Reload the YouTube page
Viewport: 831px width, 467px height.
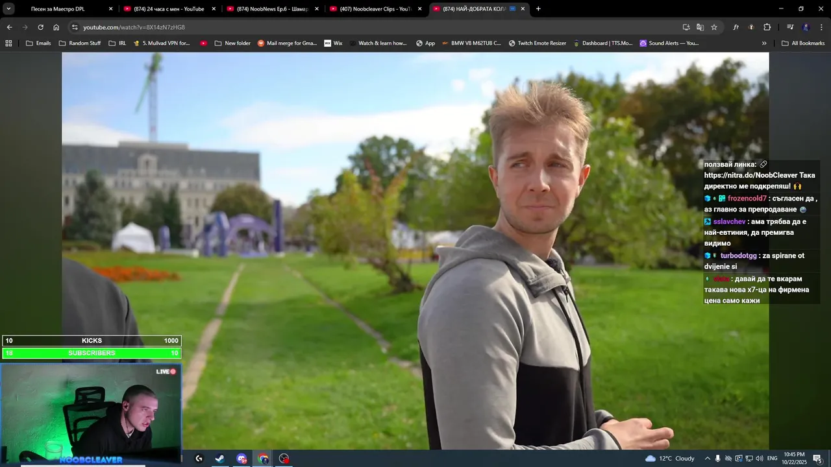click(40, 27)
